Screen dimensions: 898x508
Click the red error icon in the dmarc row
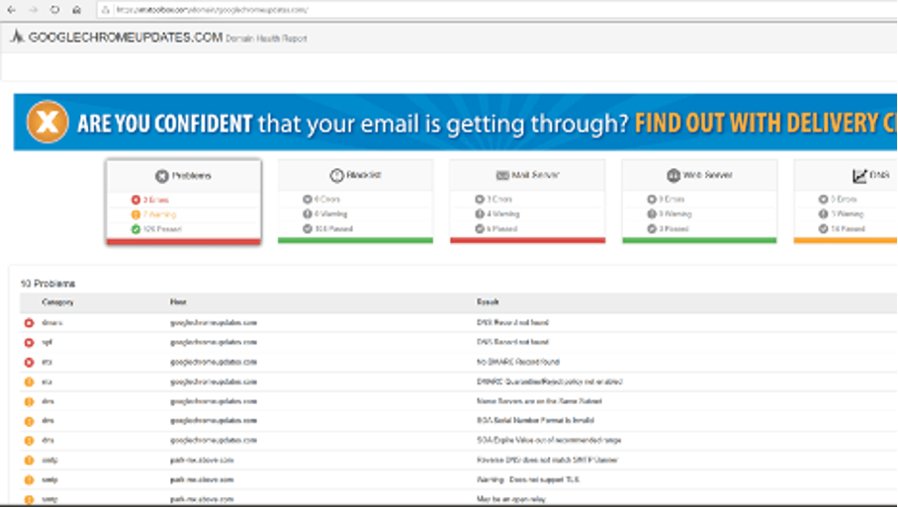[29, 323]
